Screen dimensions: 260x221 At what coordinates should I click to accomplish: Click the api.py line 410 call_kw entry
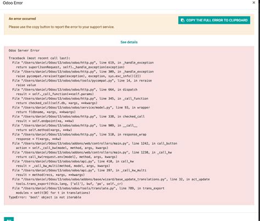(x=73, y=161)
